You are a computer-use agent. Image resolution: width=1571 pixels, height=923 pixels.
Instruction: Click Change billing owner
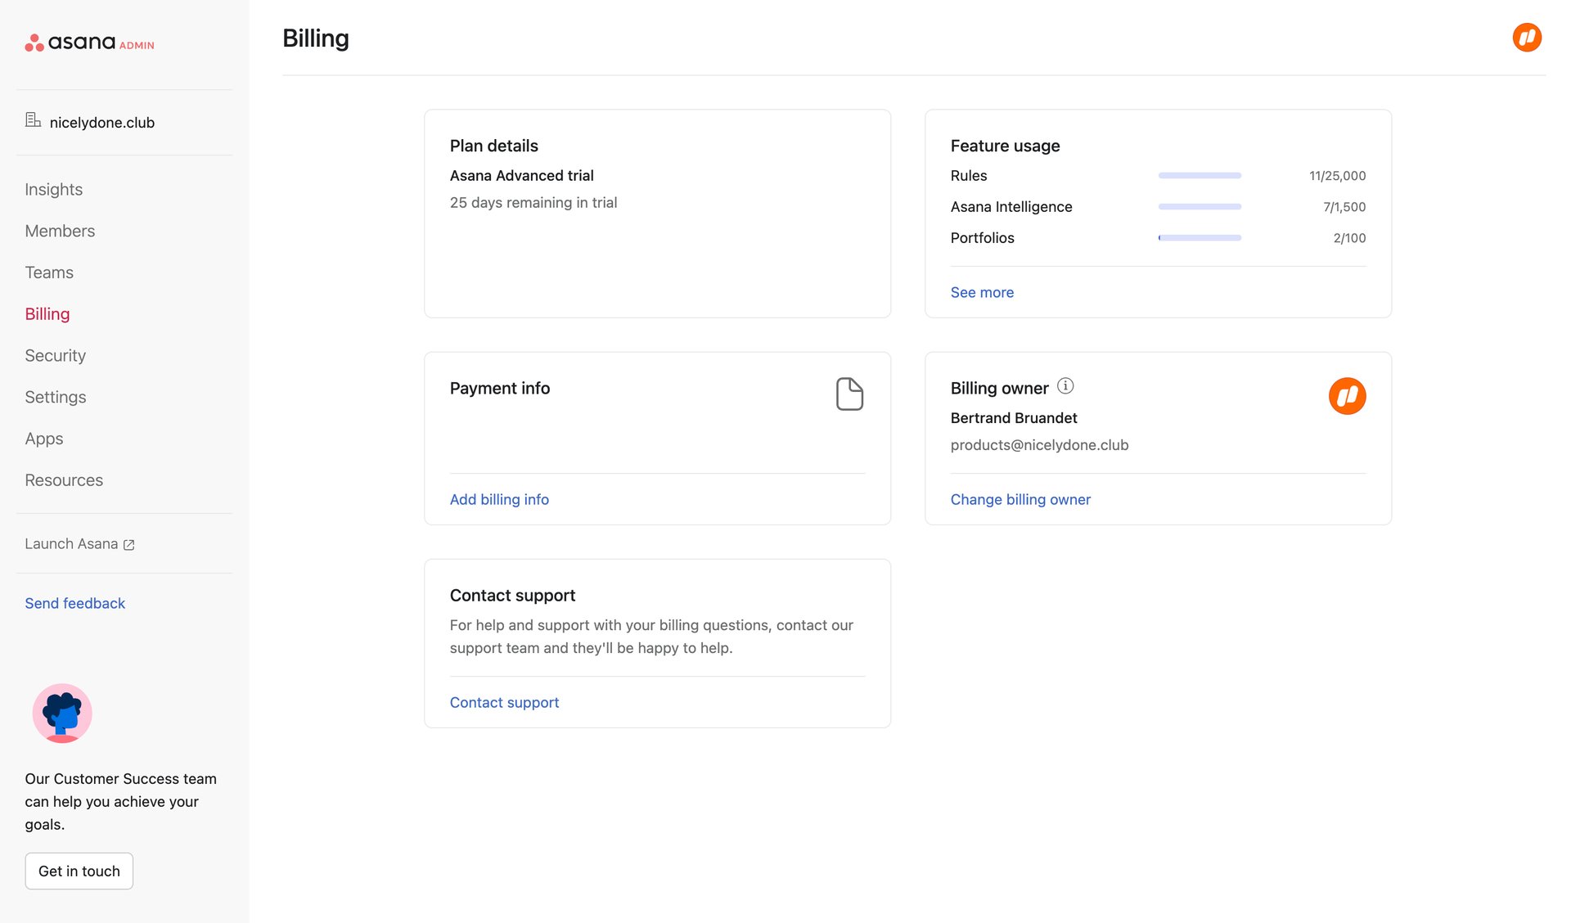point(1020,499)
